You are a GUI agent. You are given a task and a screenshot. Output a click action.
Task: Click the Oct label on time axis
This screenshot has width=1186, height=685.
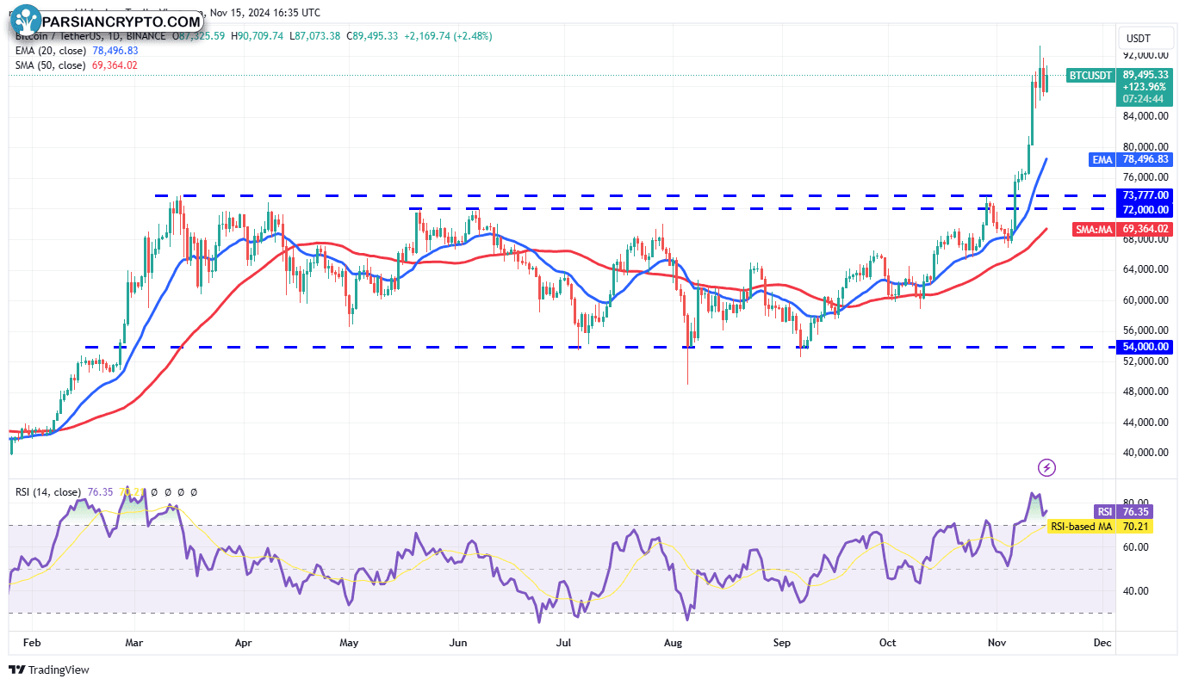(889, 643)
